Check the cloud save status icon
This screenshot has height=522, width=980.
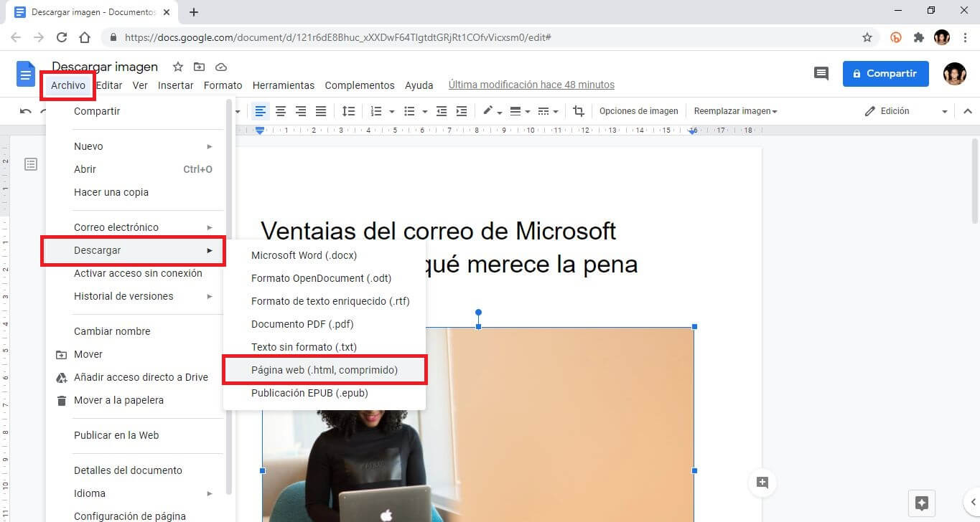[x=221, y=67]
